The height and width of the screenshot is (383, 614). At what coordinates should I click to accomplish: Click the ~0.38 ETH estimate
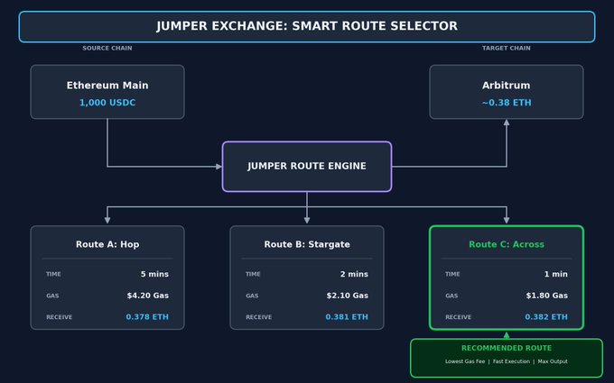[507, 103]
